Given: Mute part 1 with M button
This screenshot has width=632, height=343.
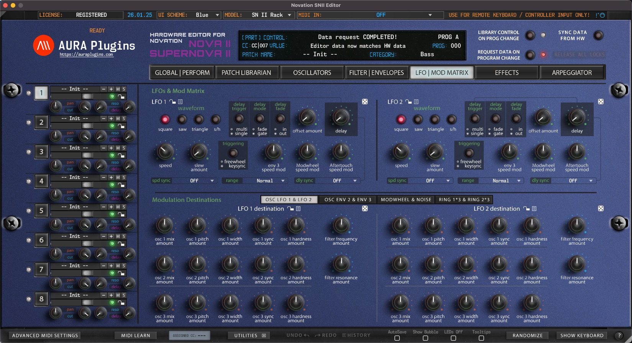Looking at the screenshot, I should click(x=118, y=89).
